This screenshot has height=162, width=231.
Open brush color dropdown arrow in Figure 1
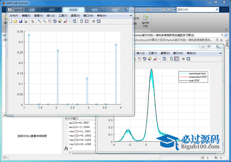(x=69, y=21)
